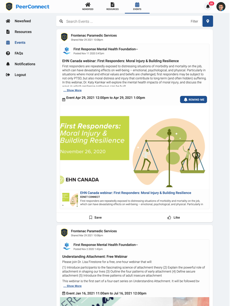Go to Newsfeed in the left sidebar

(23, 21)
